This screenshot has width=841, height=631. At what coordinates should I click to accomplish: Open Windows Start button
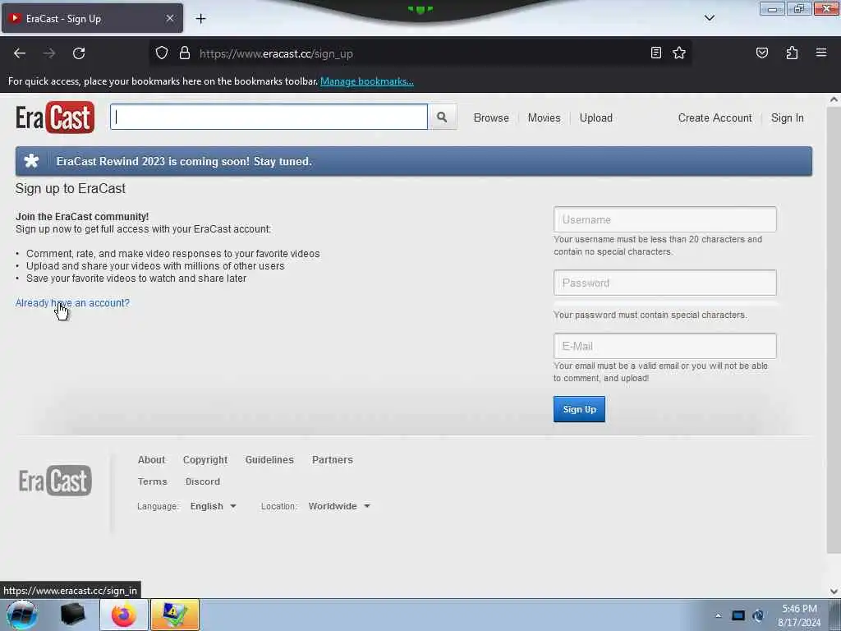(22, 615)
